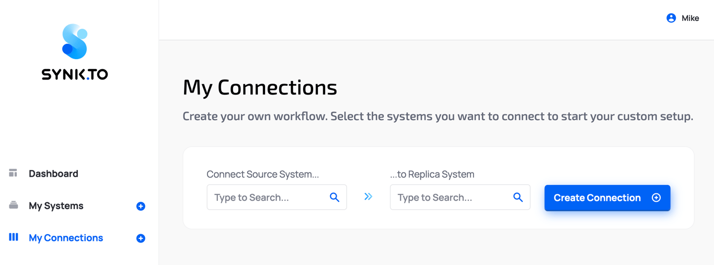Click plus circle inside Create Connection

pos(657,198)
